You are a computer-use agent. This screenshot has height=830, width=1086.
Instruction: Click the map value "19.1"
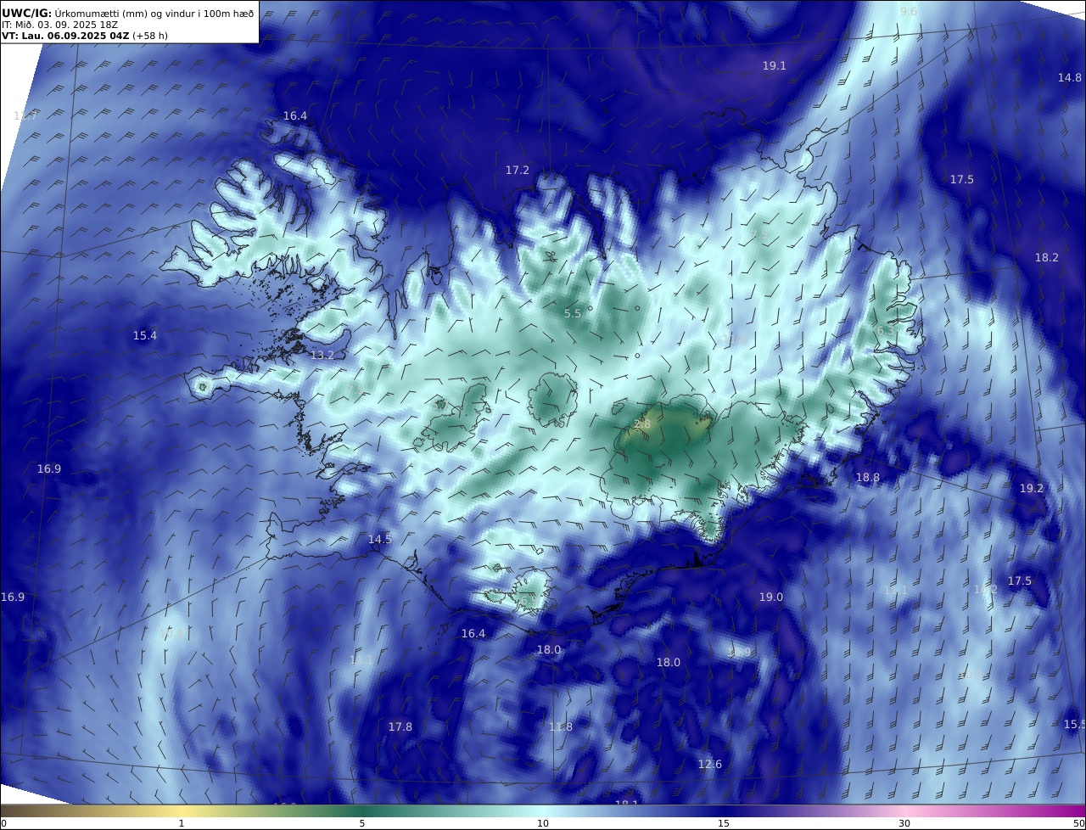tap(774, 65)
